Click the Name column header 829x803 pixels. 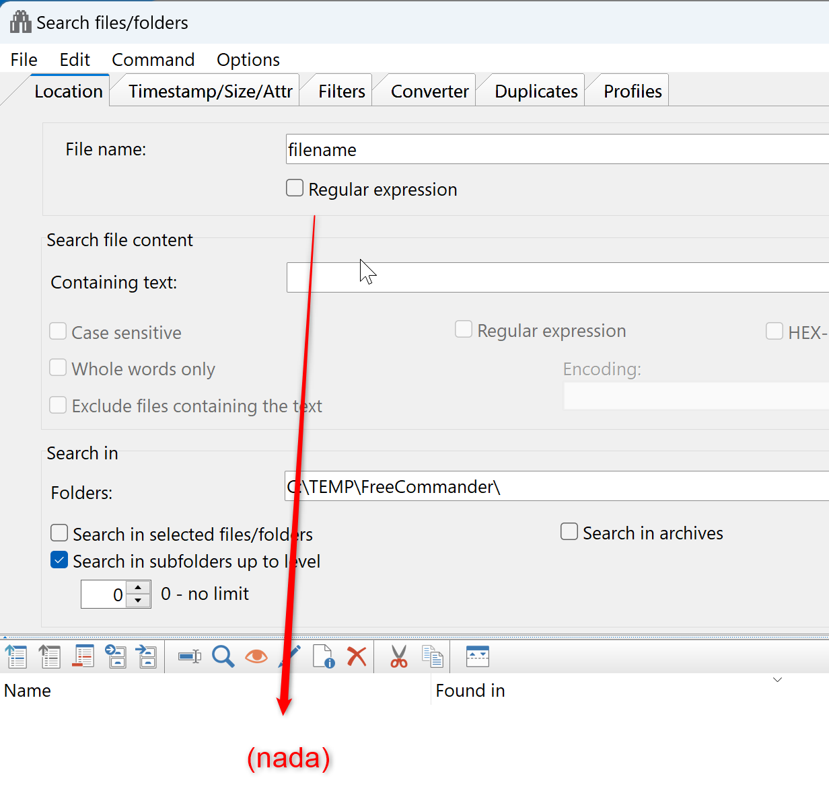point(215,691)
